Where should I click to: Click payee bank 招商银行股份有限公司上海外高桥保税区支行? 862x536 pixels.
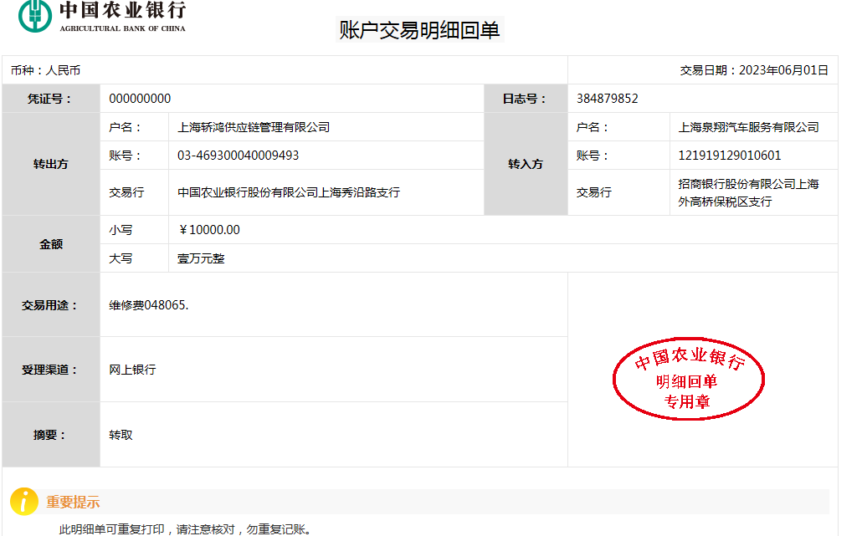pos(748,192)
